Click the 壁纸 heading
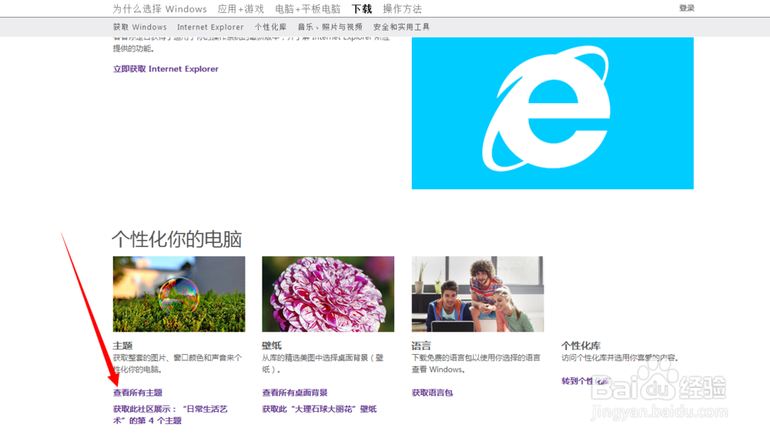 272,345
